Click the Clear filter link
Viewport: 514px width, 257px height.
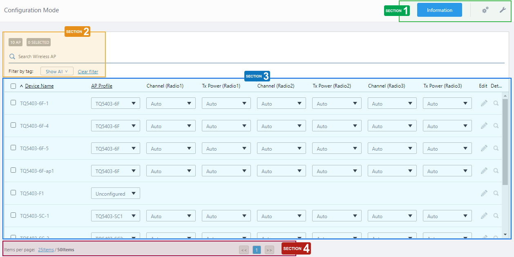[88, 72]
